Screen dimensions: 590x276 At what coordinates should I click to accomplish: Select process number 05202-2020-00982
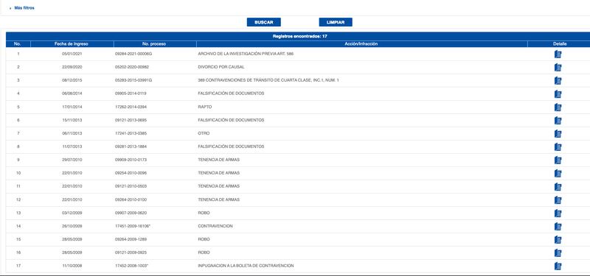pos(132,67)
